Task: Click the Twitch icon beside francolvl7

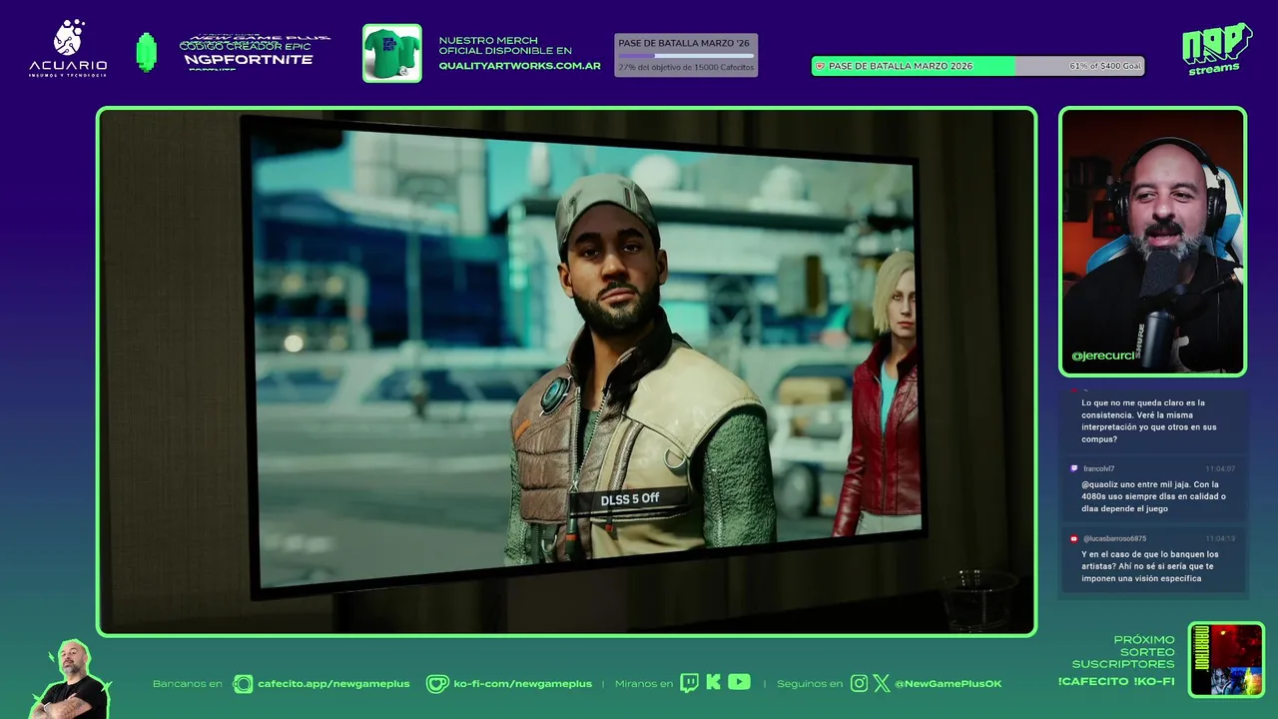Action: tap(1074, 468)
